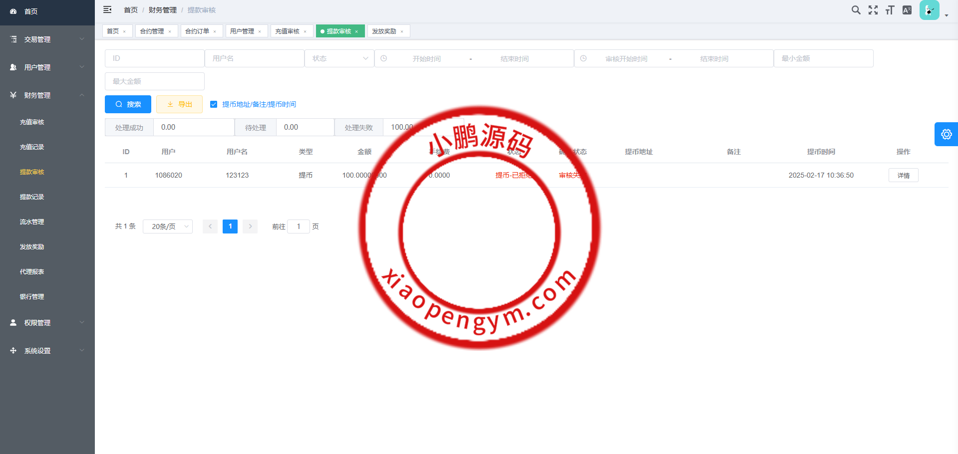
Task: Open the header search icon
Action: pos(856,10)
